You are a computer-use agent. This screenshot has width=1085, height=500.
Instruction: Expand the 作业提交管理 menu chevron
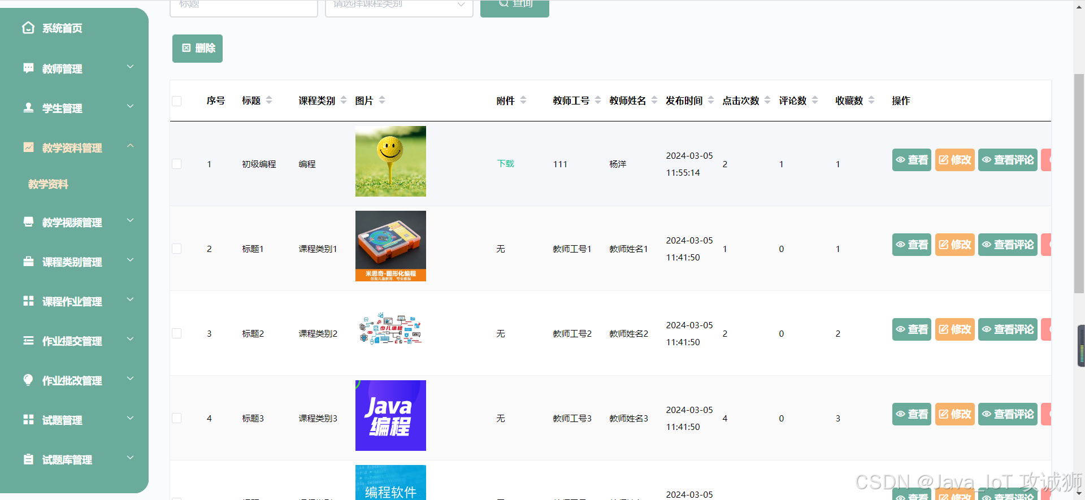pyautogui.click(x=131, y=339)
